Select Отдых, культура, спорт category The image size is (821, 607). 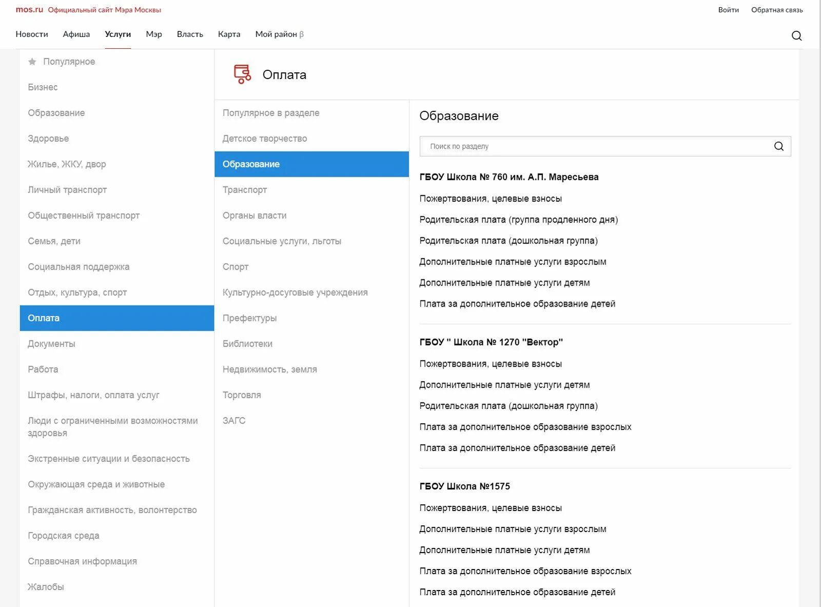[x=117, y=293]
